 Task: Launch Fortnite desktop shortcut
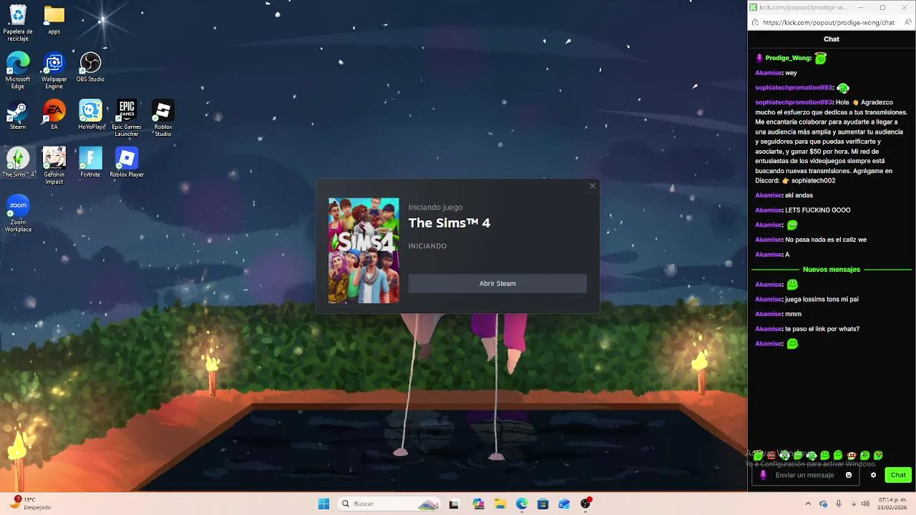coord(90,162)
